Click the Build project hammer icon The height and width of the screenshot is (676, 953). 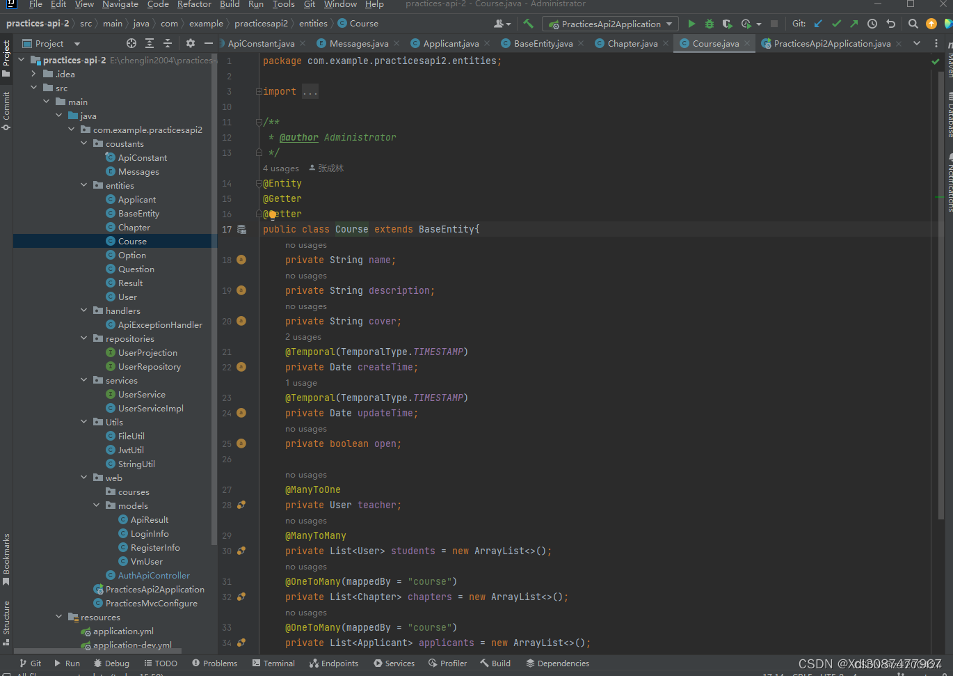pyautogui.click(x=529, y=24)
